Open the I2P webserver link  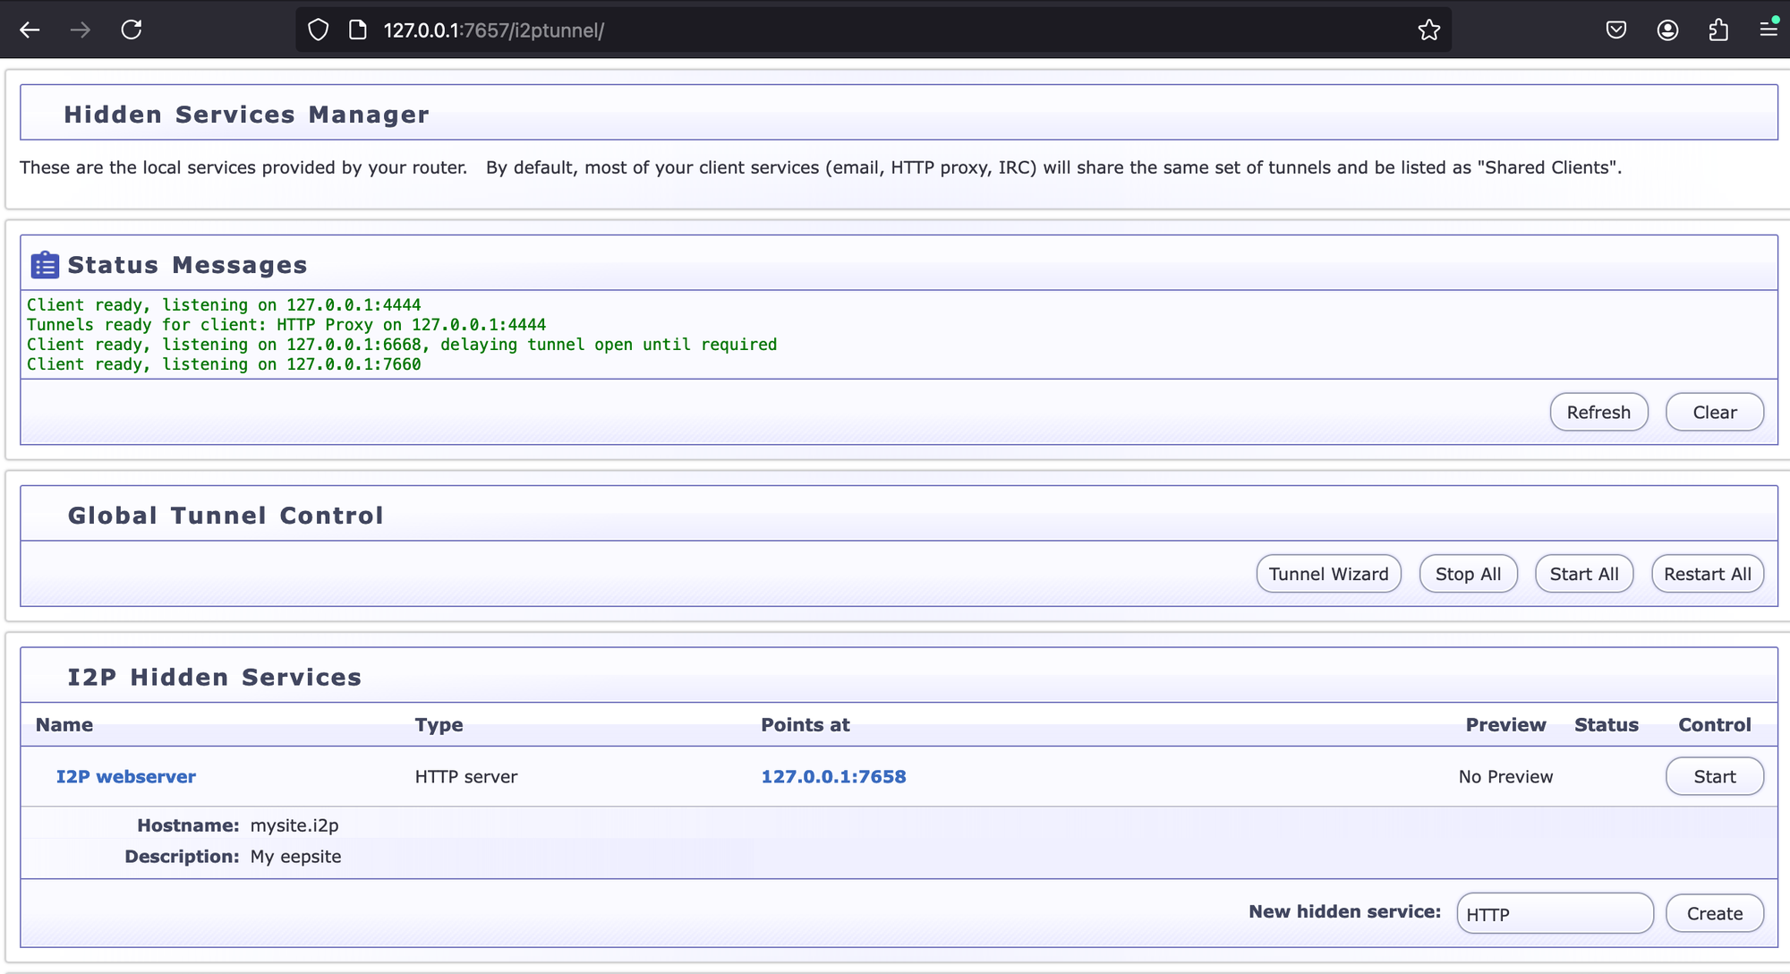(x=126, y=776)
